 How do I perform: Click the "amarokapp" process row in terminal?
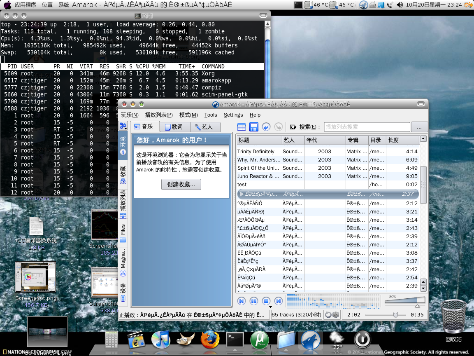coord(132,80)
